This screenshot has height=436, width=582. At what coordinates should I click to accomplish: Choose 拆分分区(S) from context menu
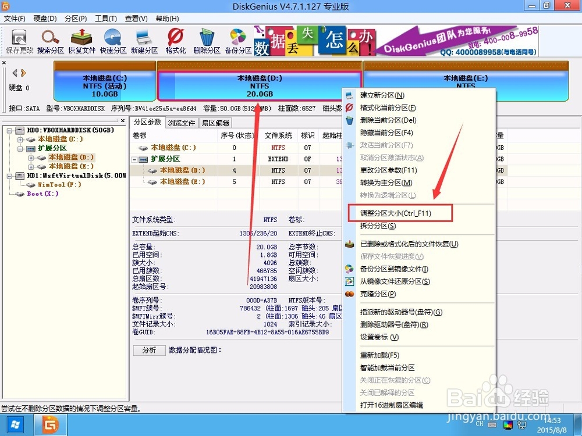tap(418, 226)
